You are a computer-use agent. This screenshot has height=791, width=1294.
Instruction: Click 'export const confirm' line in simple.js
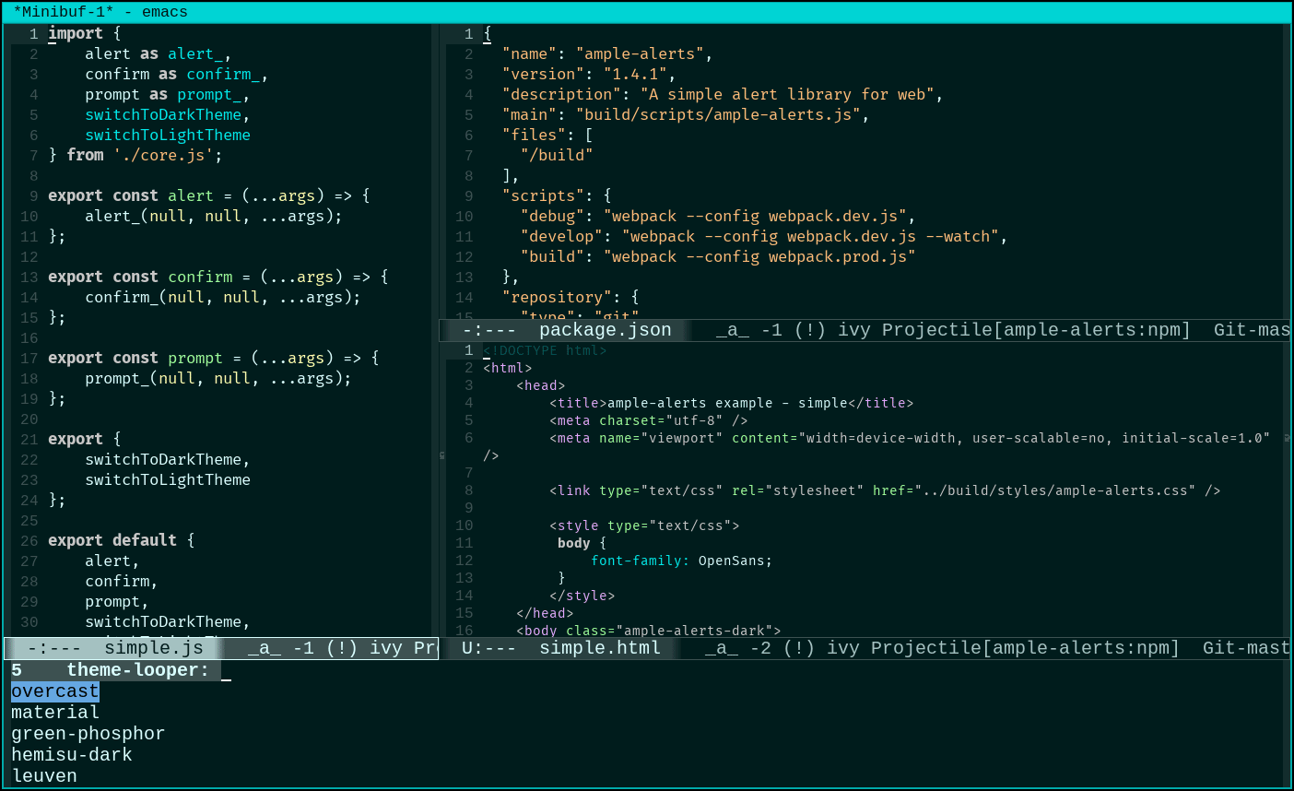tap(218, 277)
